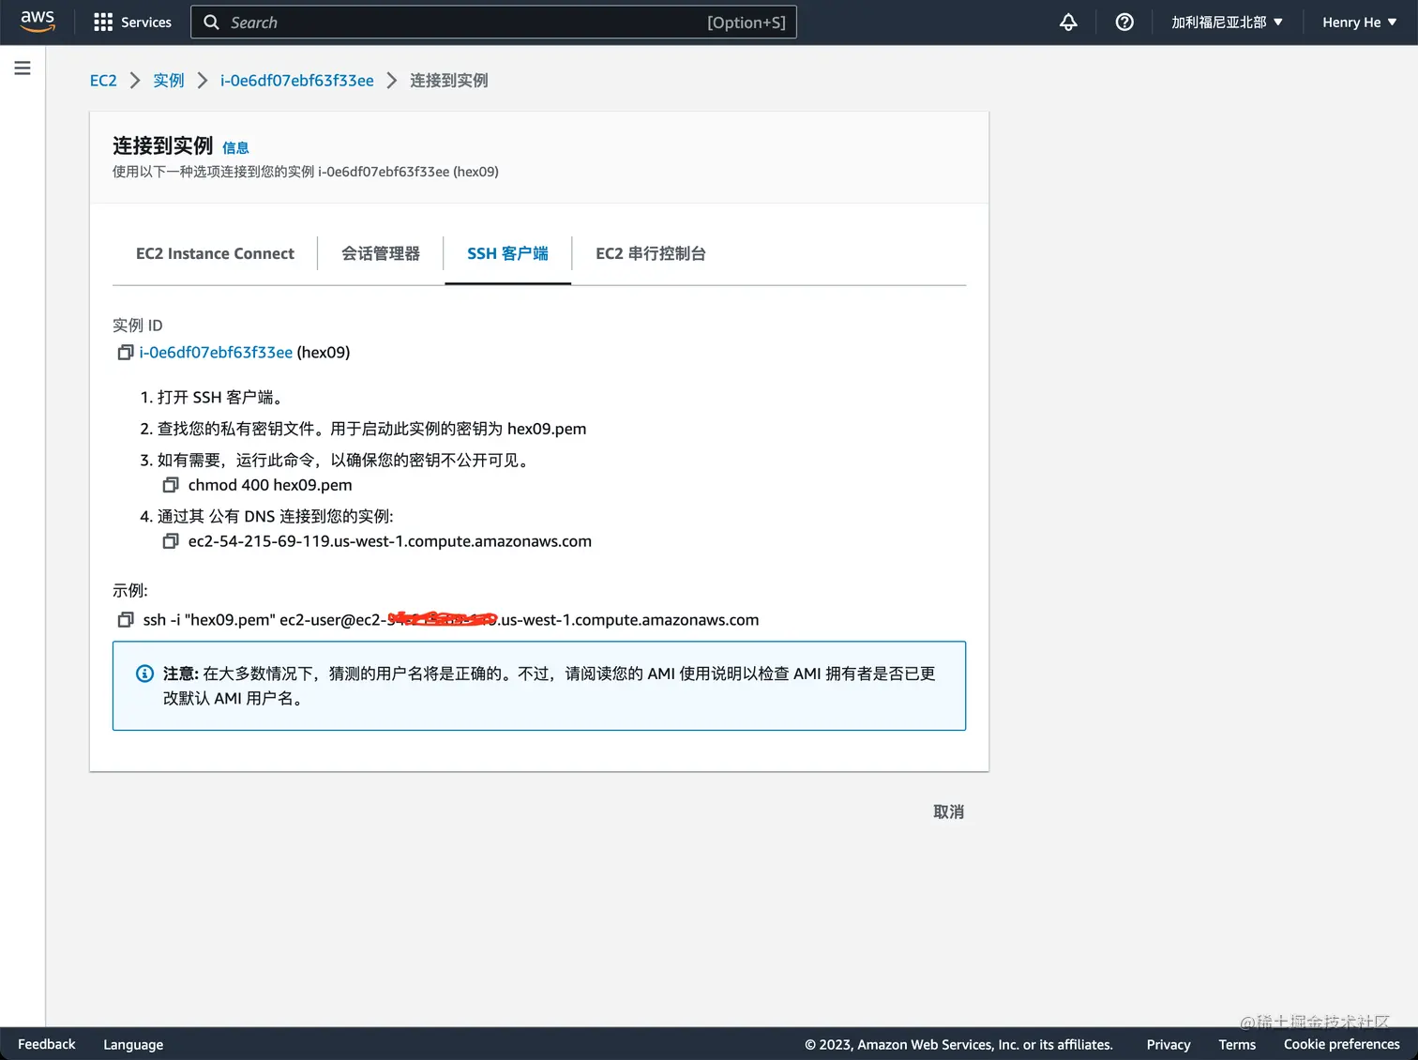This screenshot has width=1418, height=1060.
Task: Go to EC2 in the breadcrumb
Action: coord(103,81)
